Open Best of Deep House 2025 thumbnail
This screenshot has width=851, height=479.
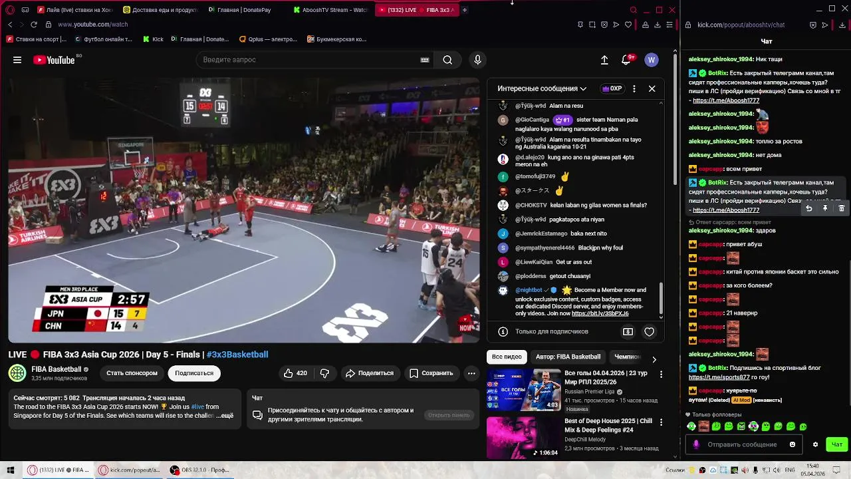(524, 438)
